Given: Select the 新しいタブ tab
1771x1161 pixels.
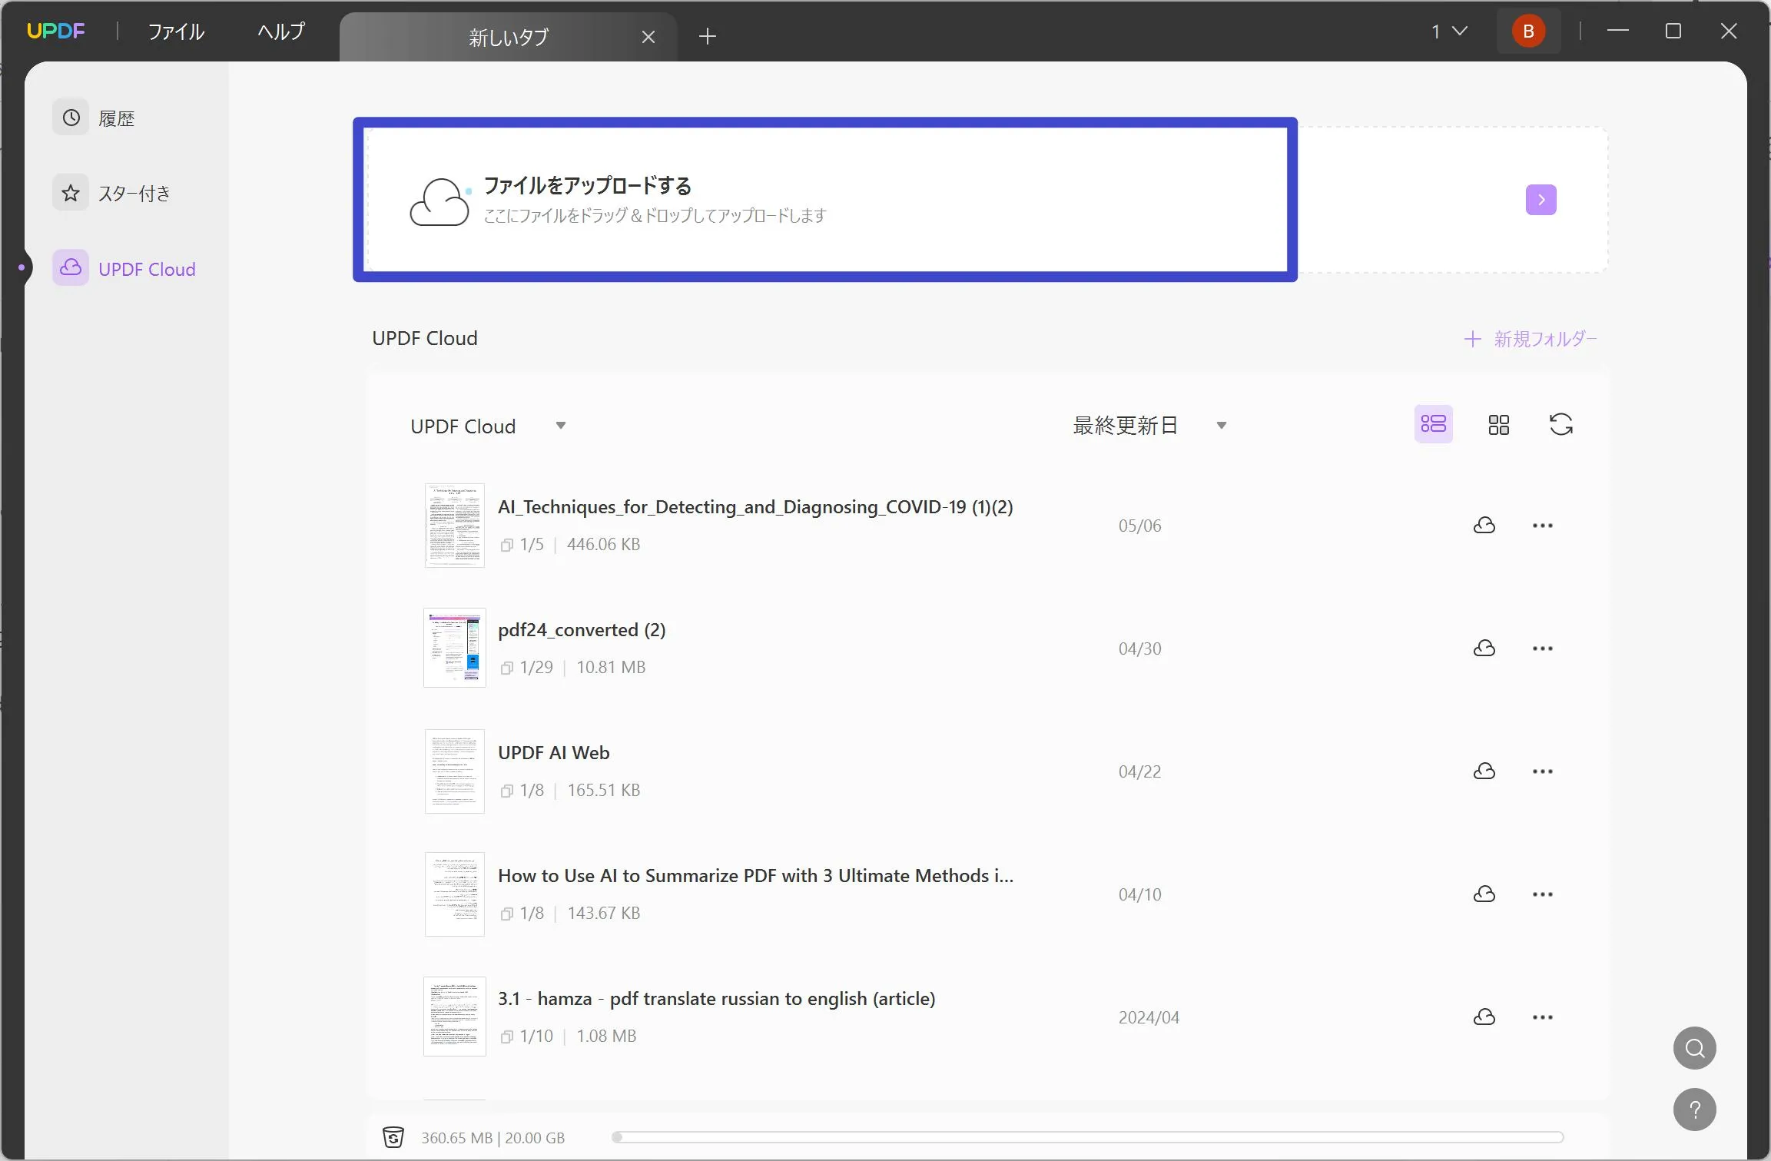Looking at the screenshot, I should tap(509, 37).
